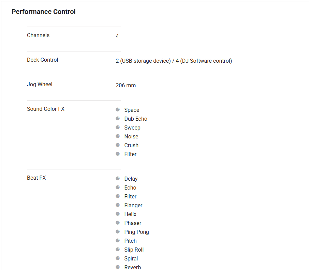Select the Sound Color FX label
Screen dimensions: 311x270
[x=46, y=109]
